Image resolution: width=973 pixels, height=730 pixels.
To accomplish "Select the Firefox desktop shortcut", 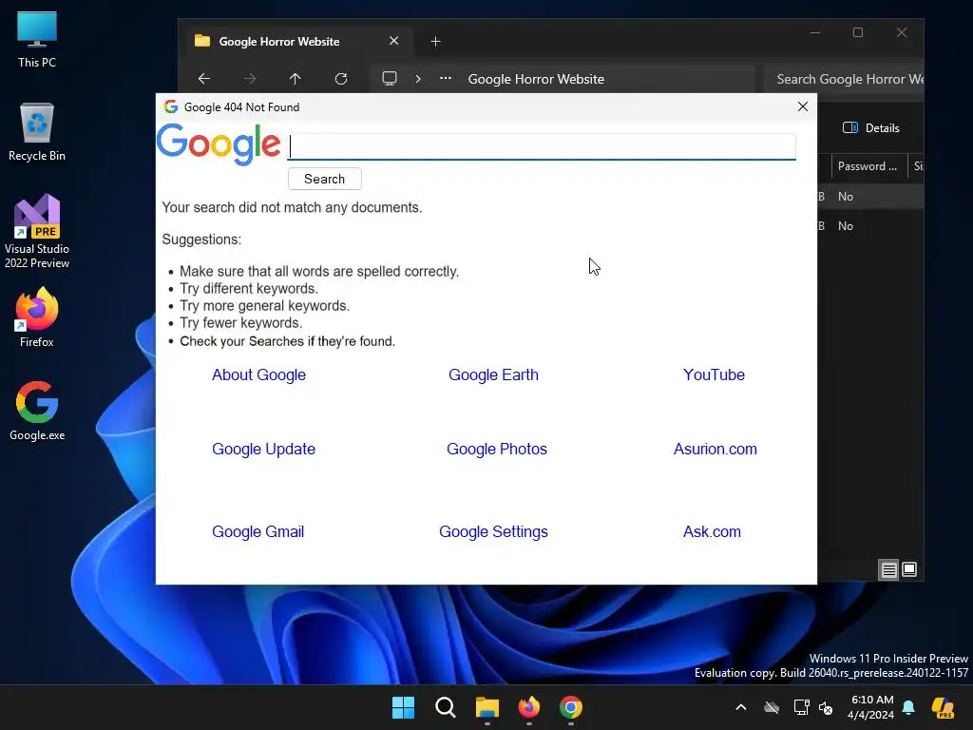I will (37, 317).
